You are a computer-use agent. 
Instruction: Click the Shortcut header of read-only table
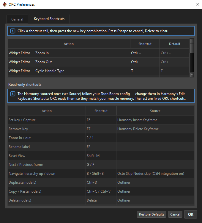(101, 111)
